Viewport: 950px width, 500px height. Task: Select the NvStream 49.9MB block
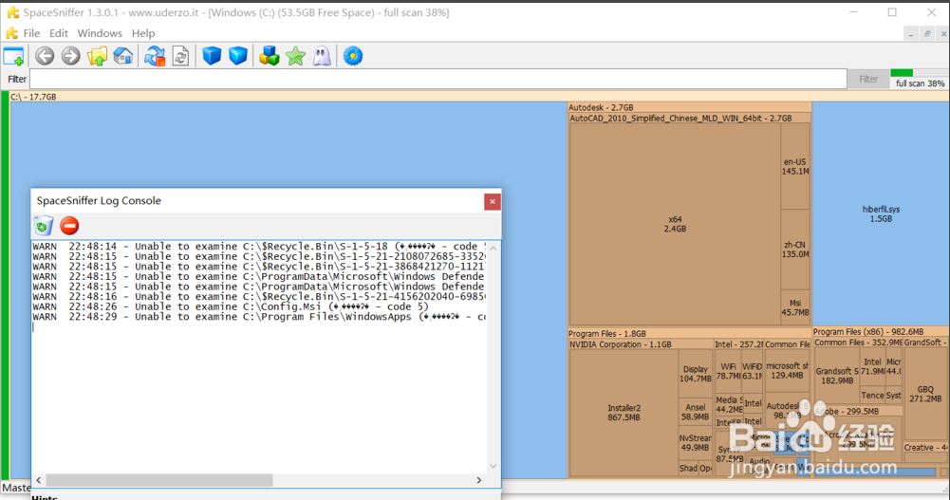click(x=695, y=442)
